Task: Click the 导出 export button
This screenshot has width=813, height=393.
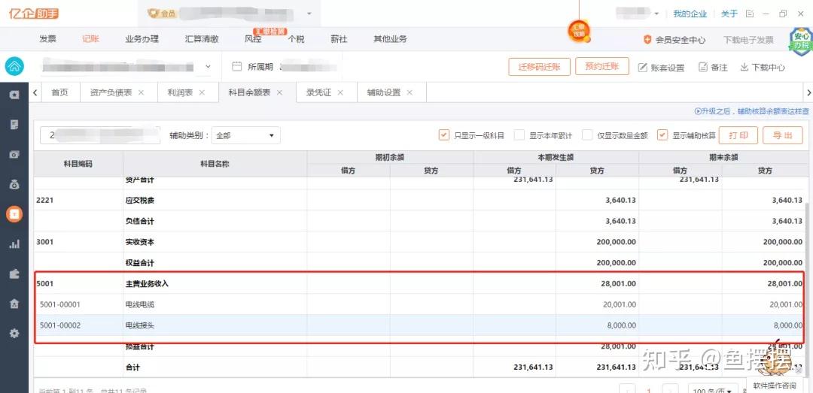Action: click(783, 135)
